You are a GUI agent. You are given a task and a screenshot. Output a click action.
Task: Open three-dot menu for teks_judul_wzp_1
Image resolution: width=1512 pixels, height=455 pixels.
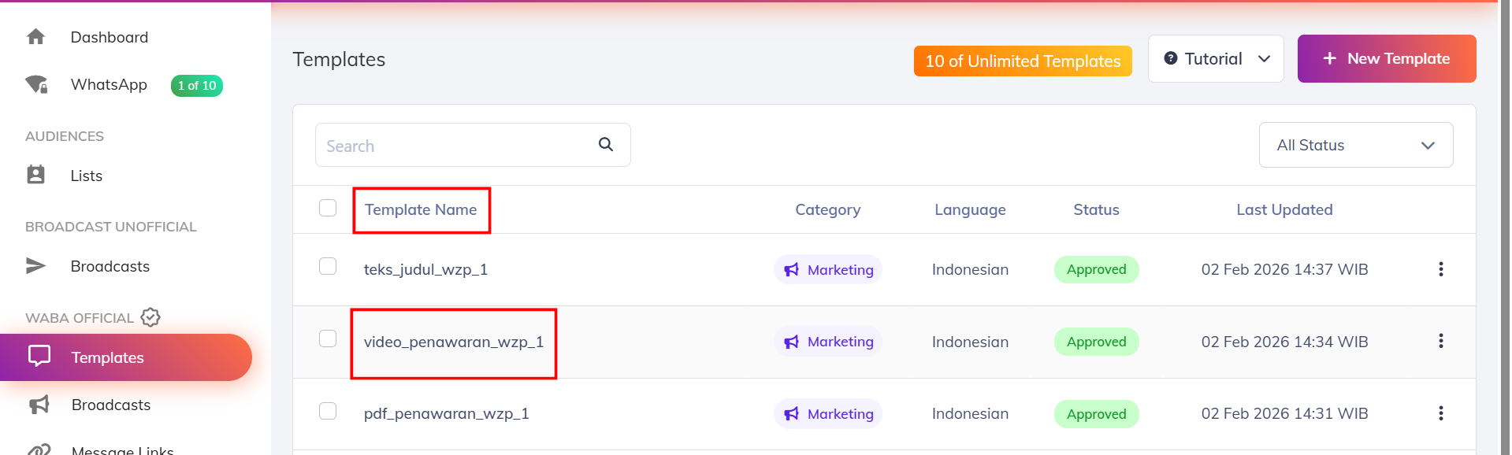[x=1440, y=269]
